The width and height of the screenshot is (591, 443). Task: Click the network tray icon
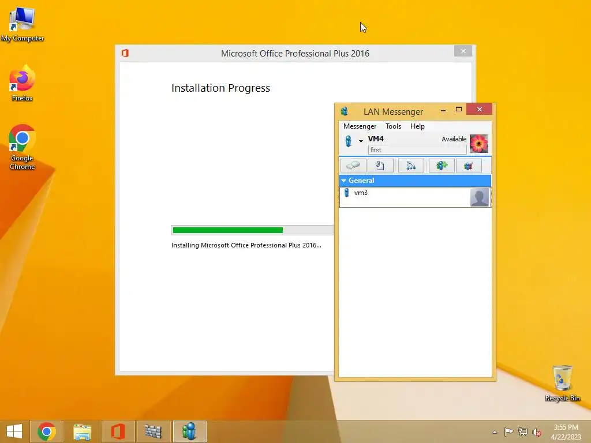[523, 431]
